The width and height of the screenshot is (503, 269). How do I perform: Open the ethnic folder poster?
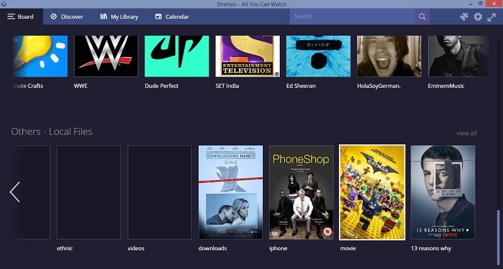[x=89, y=193]
